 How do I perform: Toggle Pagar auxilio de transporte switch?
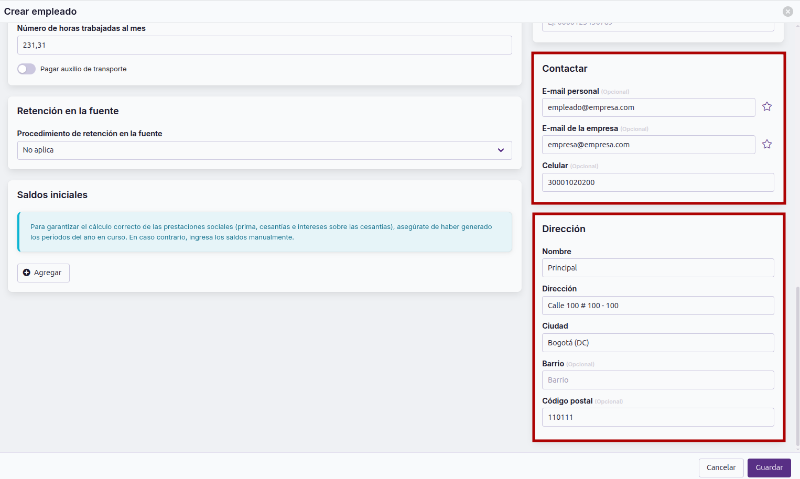pos(26,69)
